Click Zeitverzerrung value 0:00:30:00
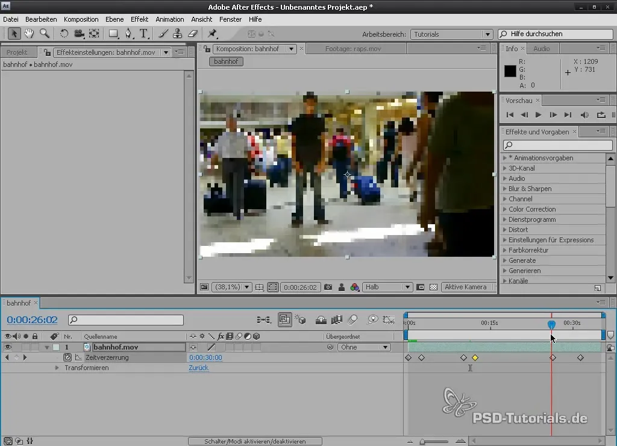This screenshot has width=617, height=446. click(x=205, y=357)
